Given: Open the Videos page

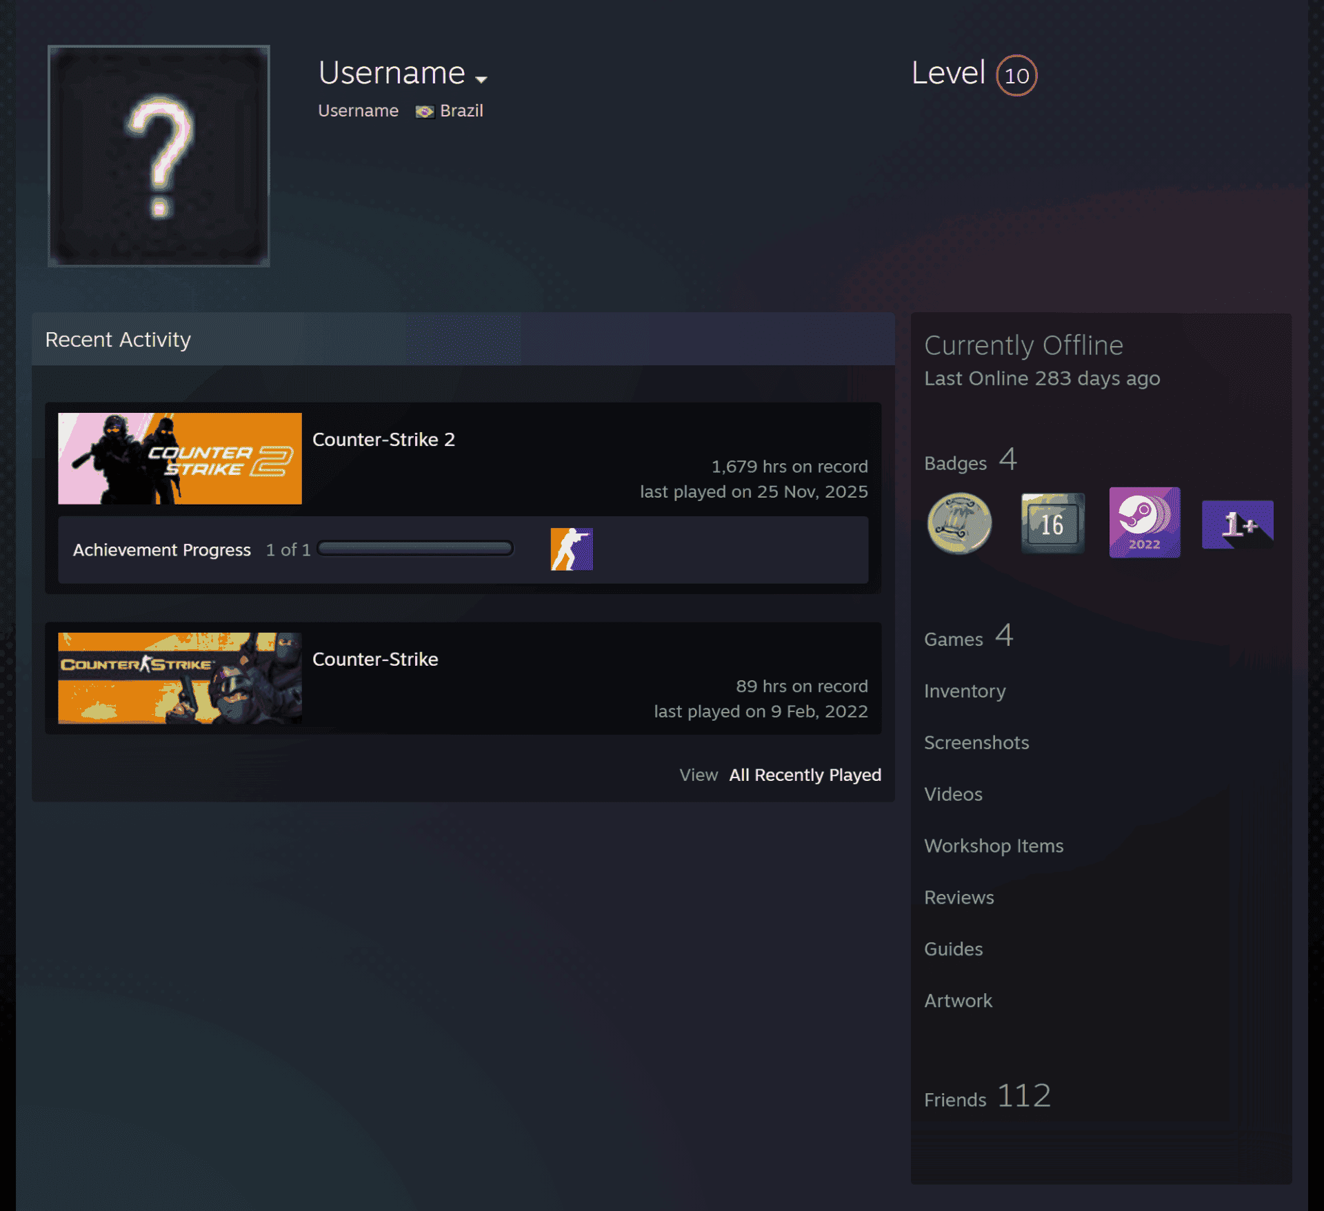Looking at the screenshot, I should coord(953,795).
